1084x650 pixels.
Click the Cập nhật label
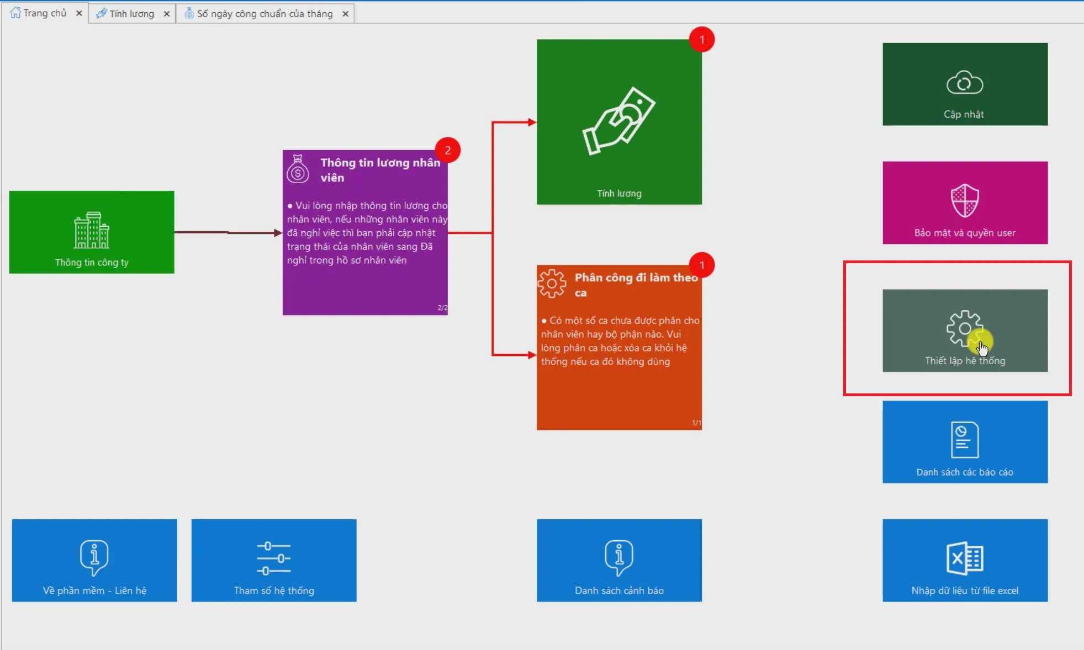point(964,114)
